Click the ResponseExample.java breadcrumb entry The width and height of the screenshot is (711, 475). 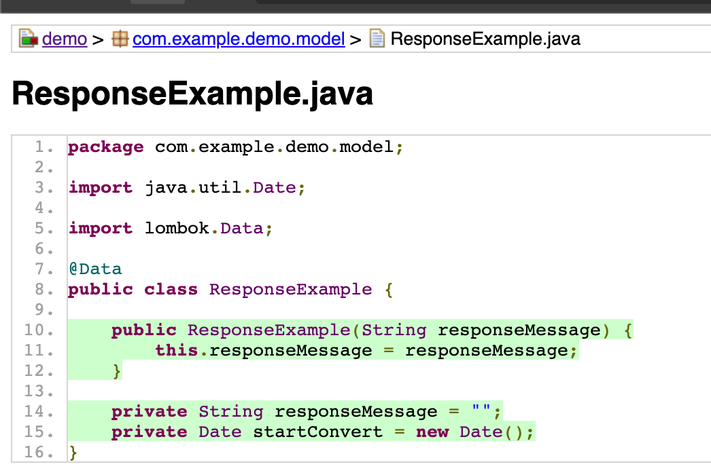tap(485, 39)
